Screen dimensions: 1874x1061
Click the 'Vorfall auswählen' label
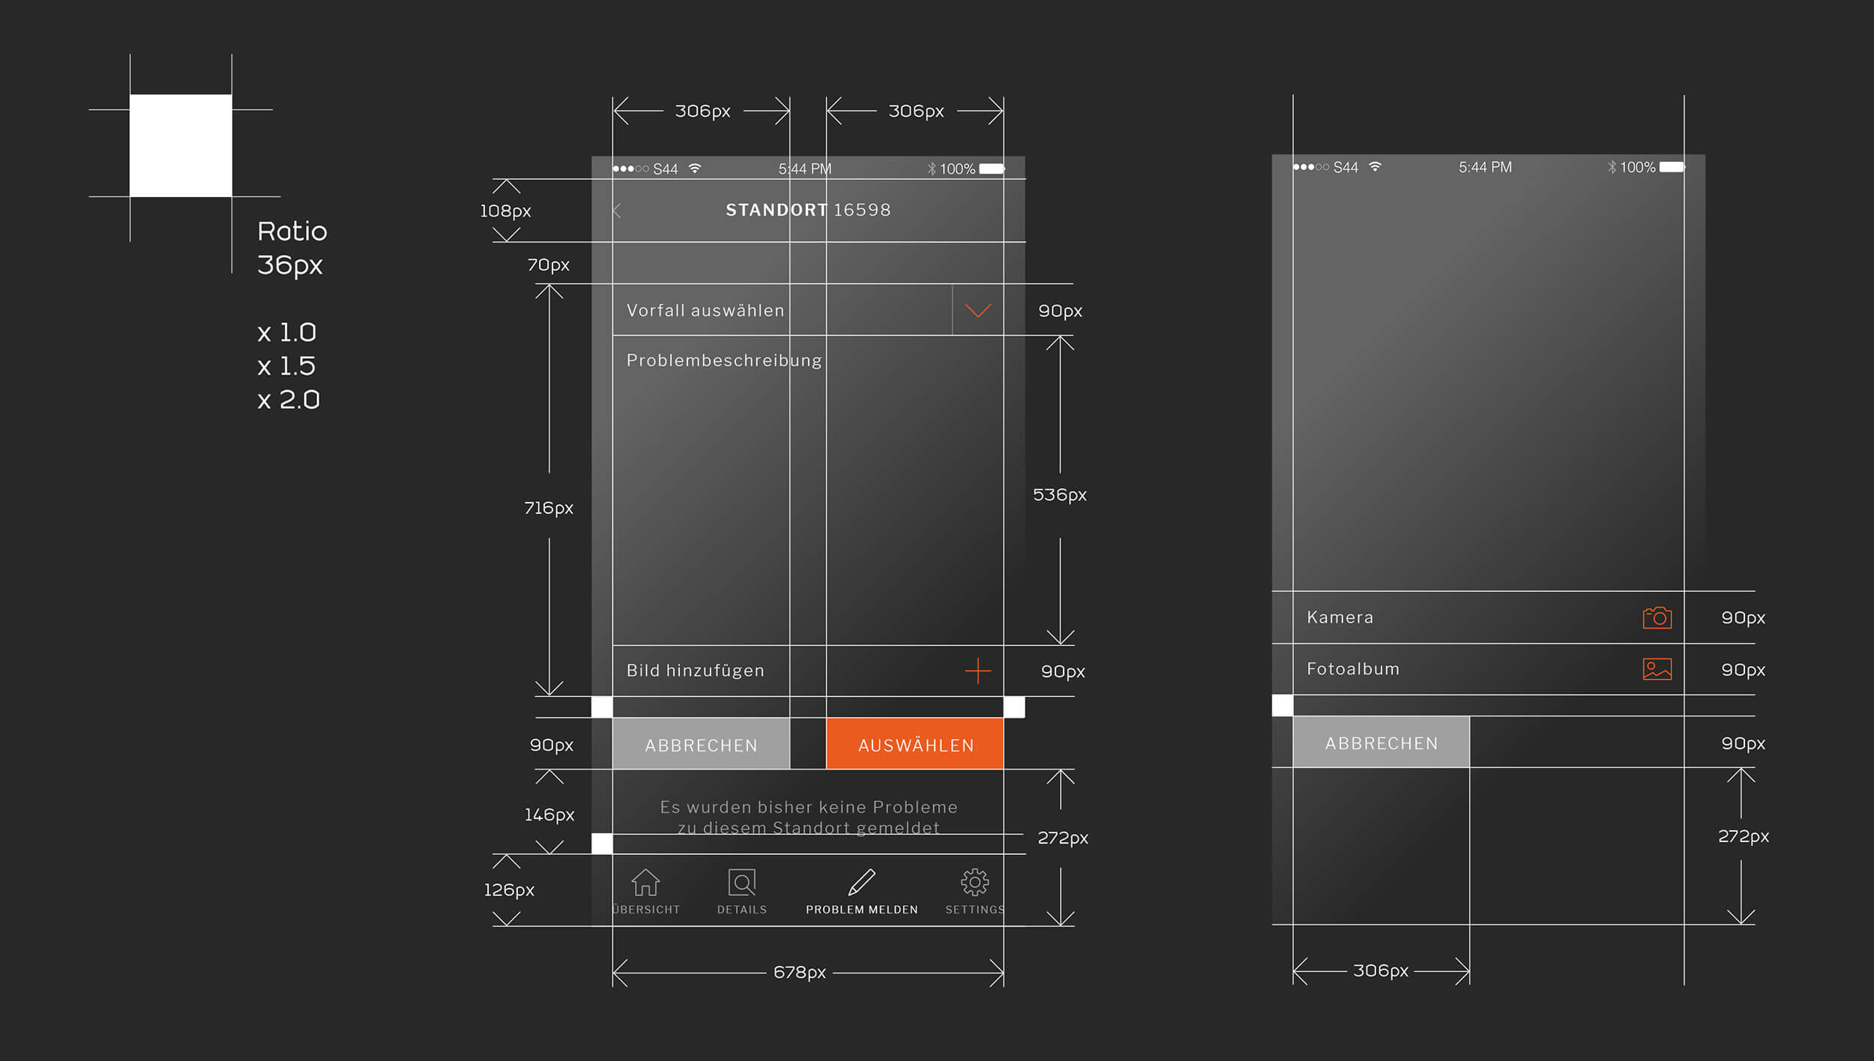point(705,310)
